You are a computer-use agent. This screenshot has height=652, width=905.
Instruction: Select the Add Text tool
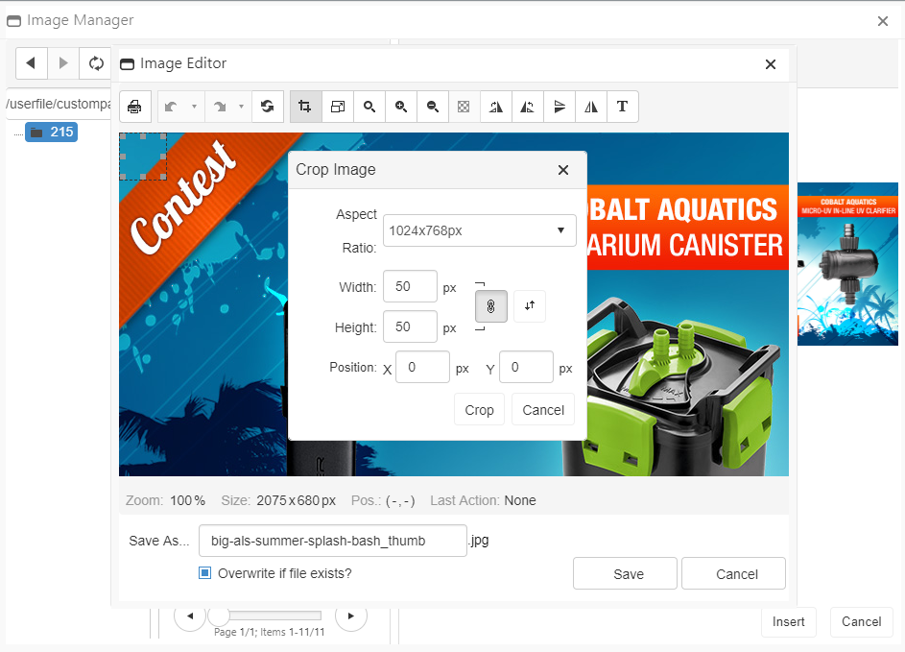point(622,107)
